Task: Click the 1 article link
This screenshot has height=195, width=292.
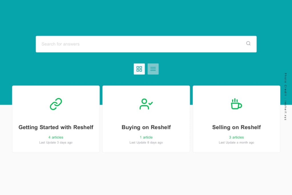Action: (x=146, y=137)
